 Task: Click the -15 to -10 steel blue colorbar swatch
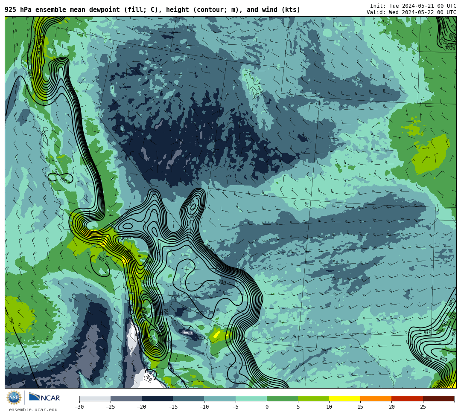pyautogui.click(x=189, y=398)
